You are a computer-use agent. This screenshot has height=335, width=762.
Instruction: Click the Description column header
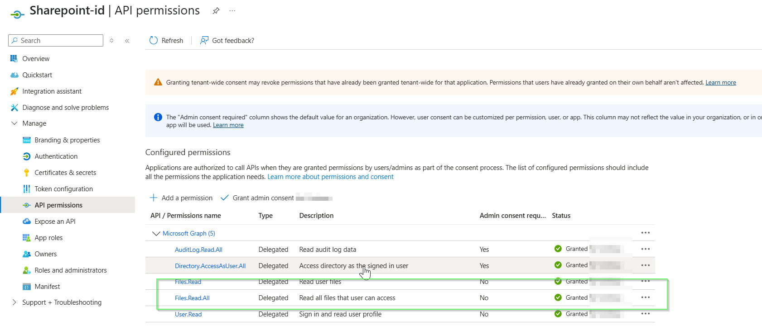(x=316, y=216)
